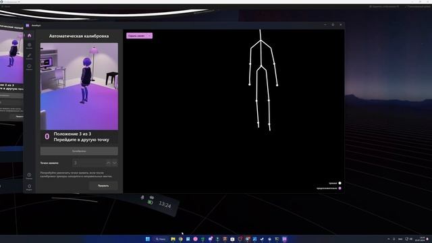
Task: Open the Home page in Amethyst sidebar
Action: (x=29, y=36)
